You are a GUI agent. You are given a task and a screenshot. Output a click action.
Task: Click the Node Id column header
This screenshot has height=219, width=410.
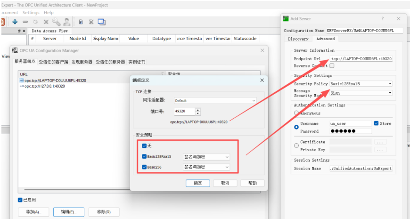(78, 39)
